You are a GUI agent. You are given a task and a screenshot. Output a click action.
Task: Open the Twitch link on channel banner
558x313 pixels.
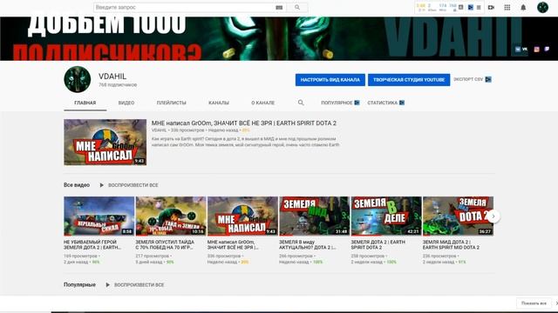547,50
